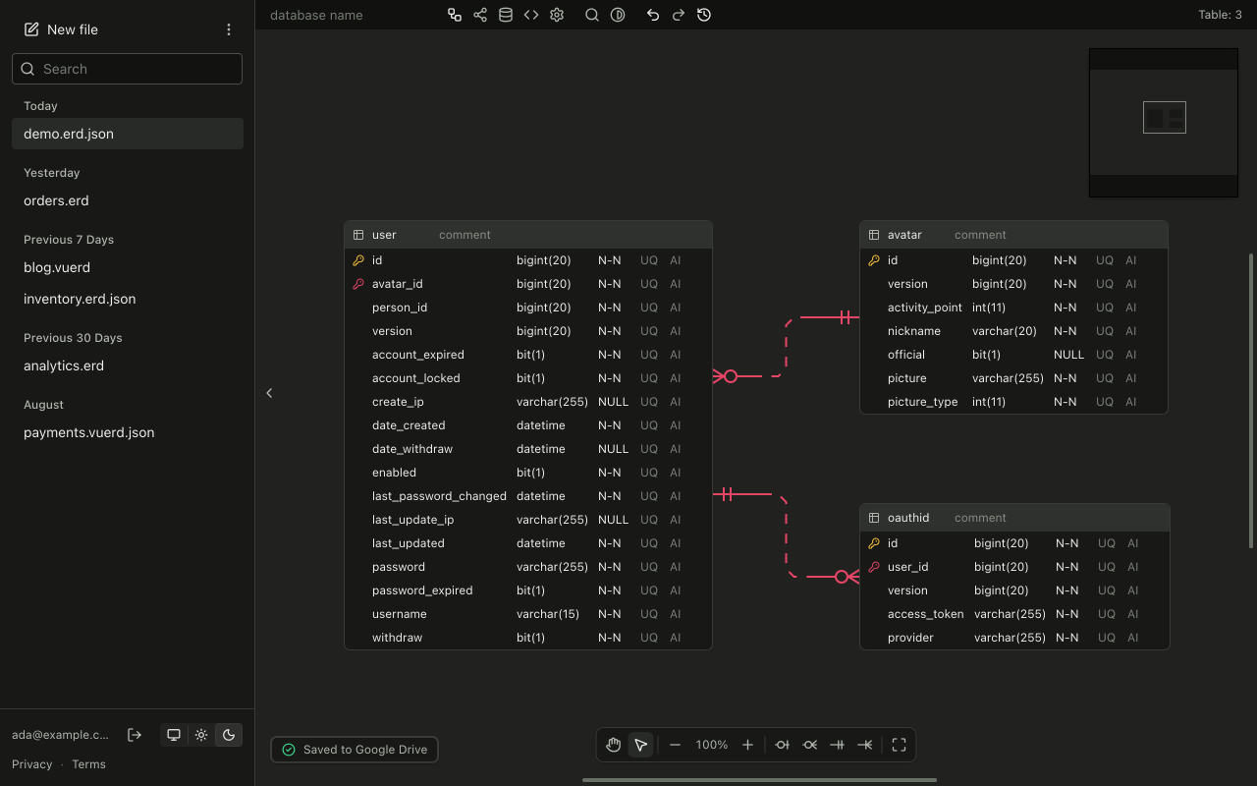Open the time travel history icon
Viewport: 1257px width, 786px height.
click(x=704, y=15)
